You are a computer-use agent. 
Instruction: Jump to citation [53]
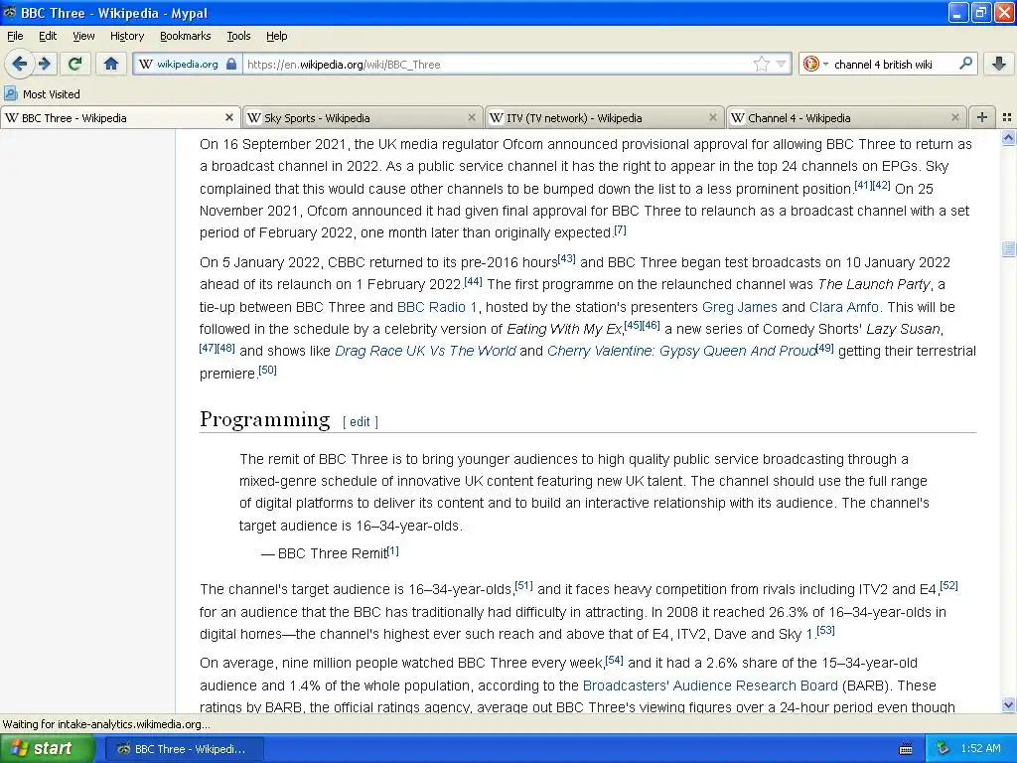825,630
